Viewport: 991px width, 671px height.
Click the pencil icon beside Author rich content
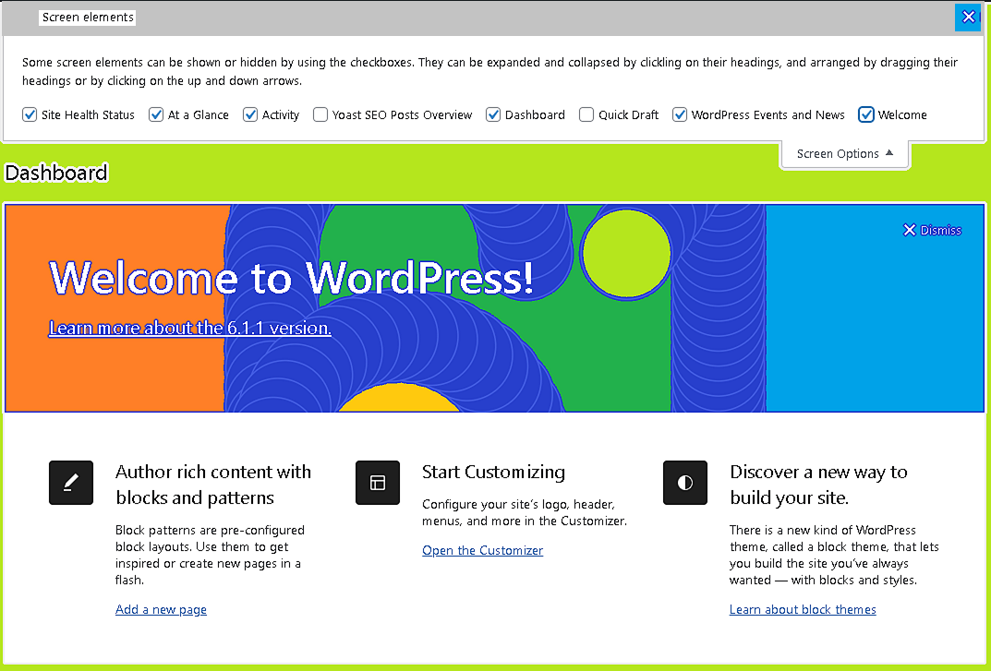click(x=71, y=483)
